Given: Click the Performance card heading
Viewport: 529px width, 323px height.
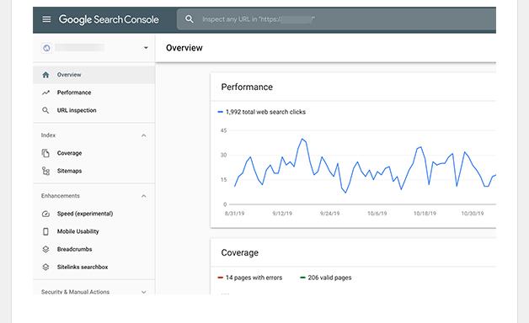Looking at the screenshot, I should click(247, 87).
